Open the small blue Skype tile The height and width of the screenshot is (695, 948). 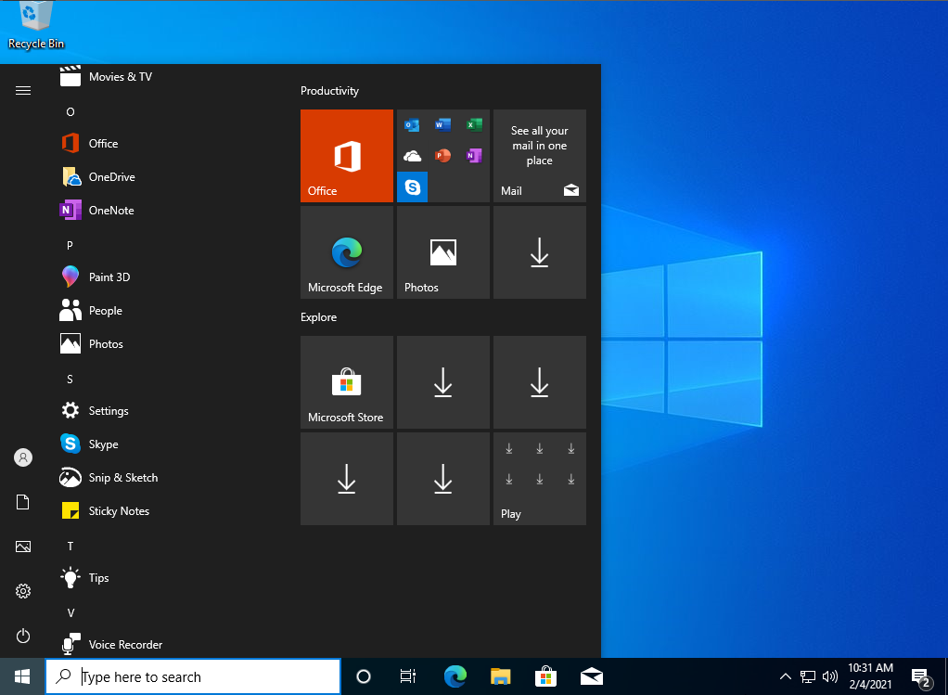tap(413, 187)
